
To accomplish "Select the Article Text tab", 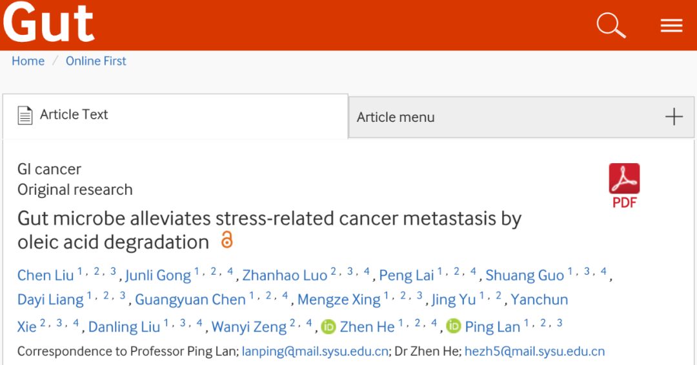I will point(74,115).
